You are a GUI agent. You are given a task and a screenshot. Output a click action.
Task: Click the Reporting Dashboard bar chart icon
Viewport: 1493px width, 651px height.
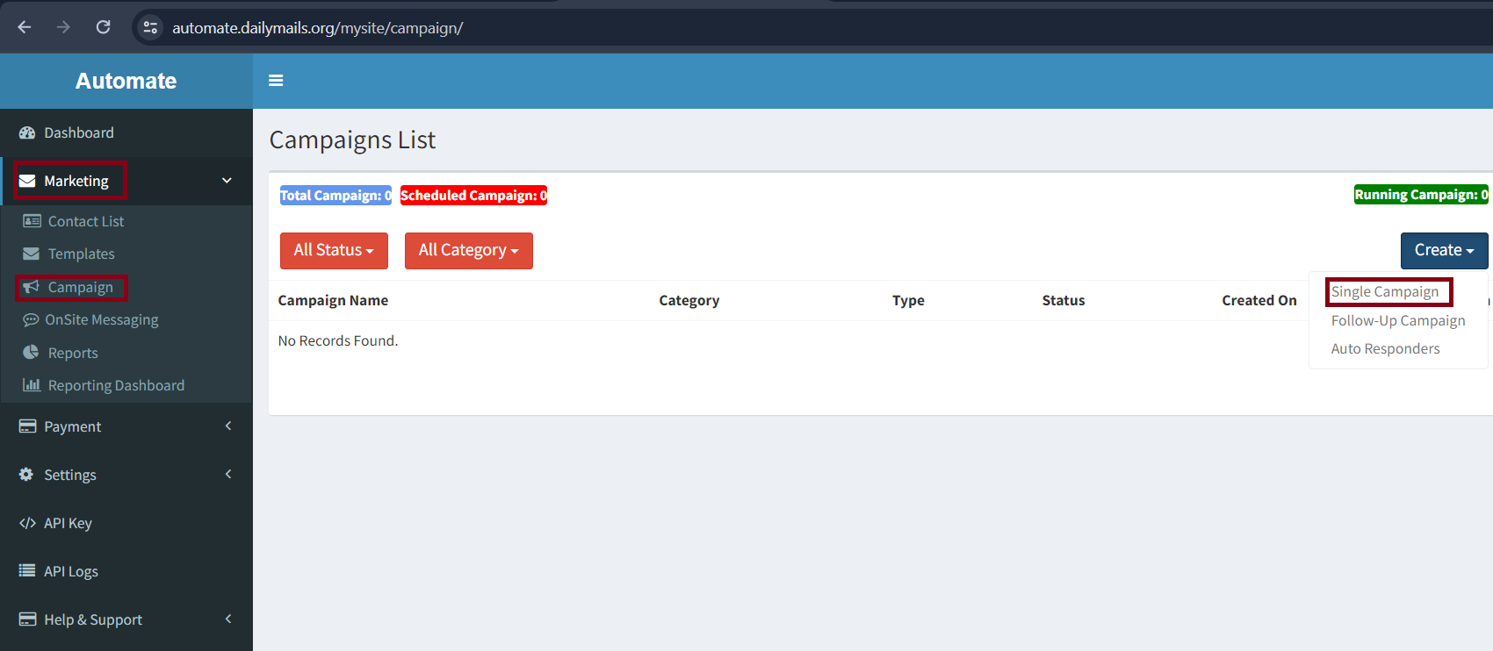click(x=32, y=385)
